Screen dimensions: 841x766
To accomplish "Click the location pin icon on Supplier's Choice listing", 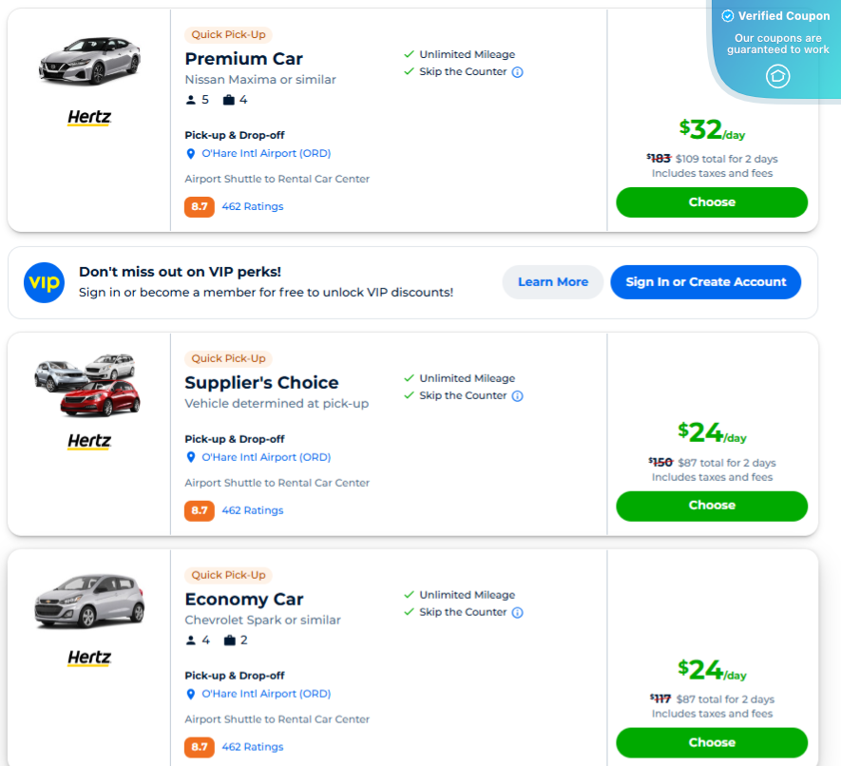I will coord(192,457).
